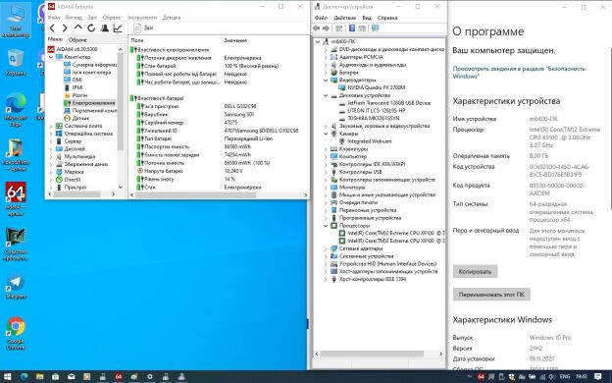Click AIDA64 up-level arrow button
This screenshot has height=383, width=612.
[x=78, y=27]
